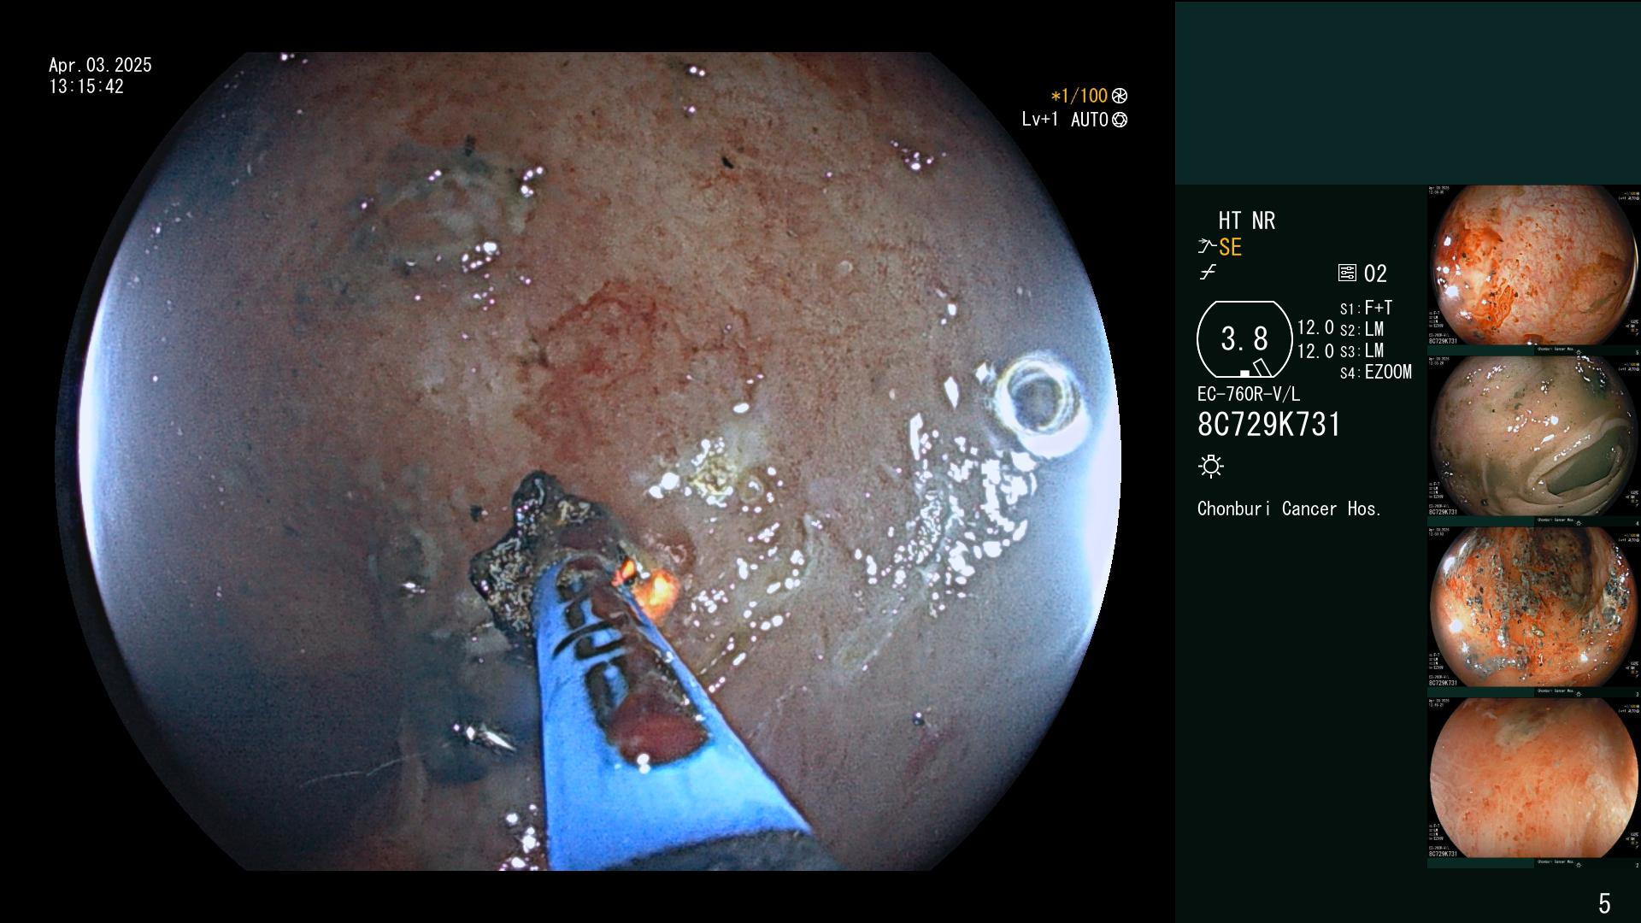Click the upper 12.0 value
Screen dimensions: 1641x923
pyautogui.click(x=1315, y=328)
